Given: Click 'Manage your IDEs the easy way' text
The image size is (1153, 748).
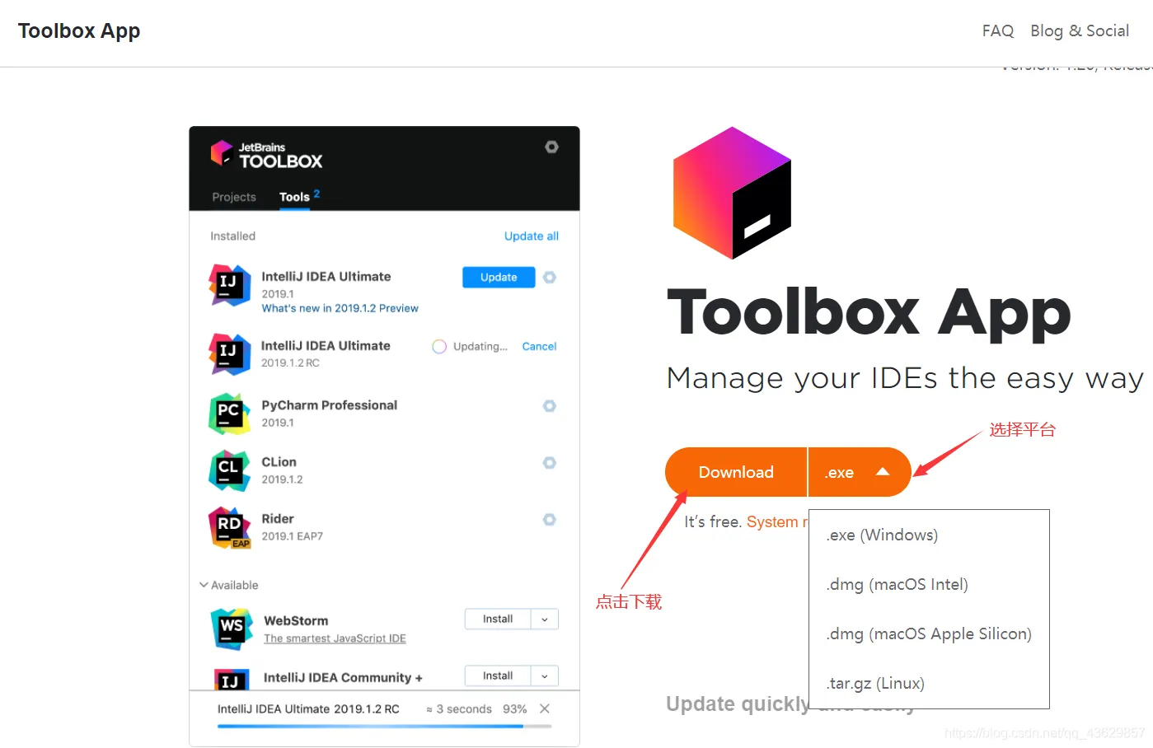Looking at the screenshot, I should click(905, 378).
